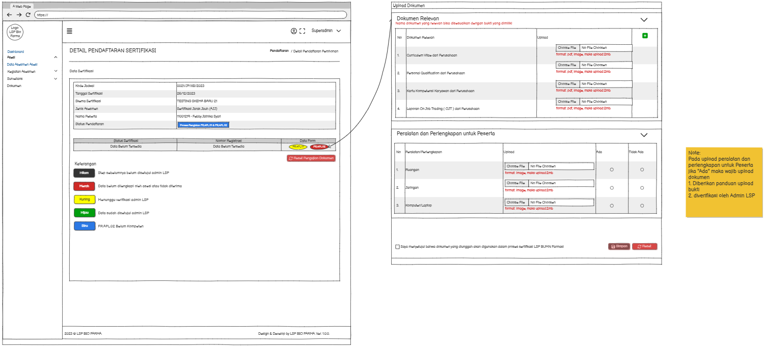
Task: Expand the Kegiatan Asesmen sidebar chevron
Action: (x=56, y=71)
